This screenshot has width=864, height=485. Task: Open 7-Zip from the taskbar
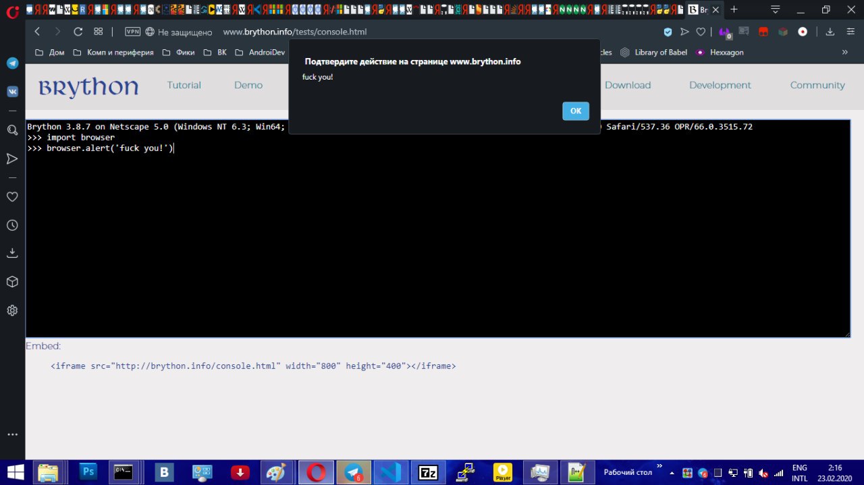click(429, 472)
